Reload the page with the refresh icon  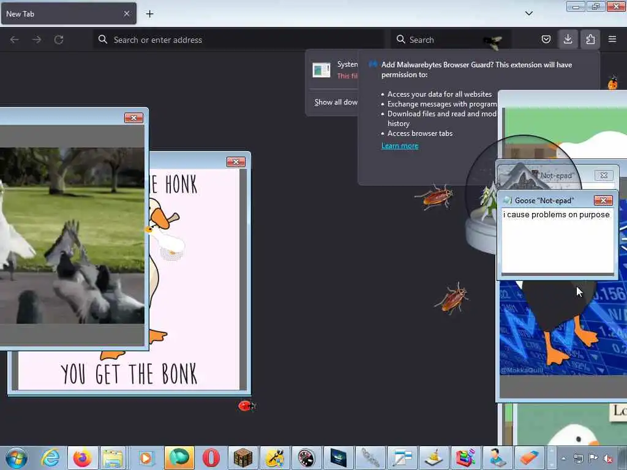pos(59,40)
